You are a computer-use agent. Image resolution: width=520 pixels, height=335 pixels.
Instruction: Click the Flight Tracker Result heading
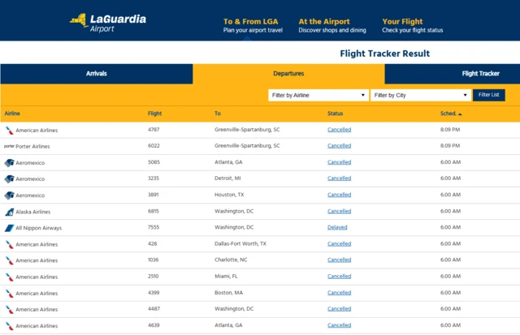tap(384, 54)
